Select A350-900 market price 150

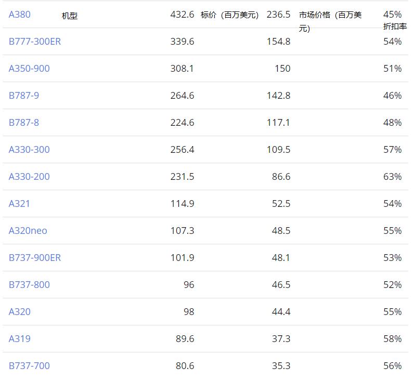pyautogui.click(x=282, y=69)
